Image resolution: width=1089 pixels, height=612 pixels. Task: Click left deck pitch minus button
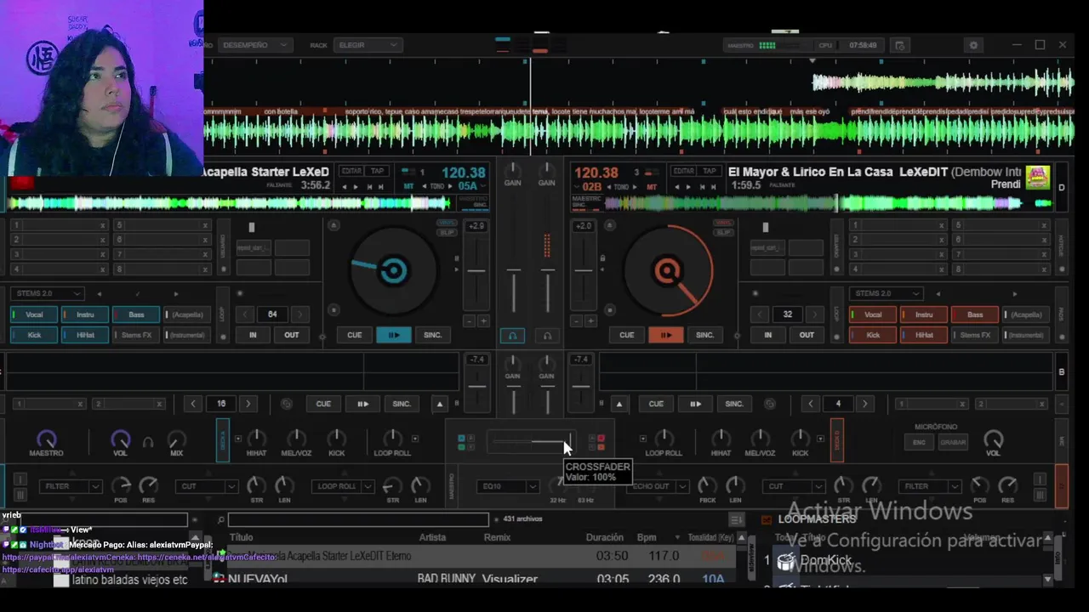469,321
